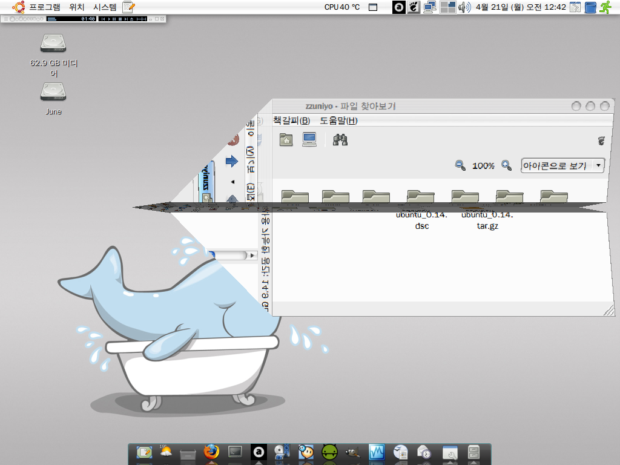Launch the note editor icon in dock
This screenshot has height=465, width=620.
click(x=144, y=452)
